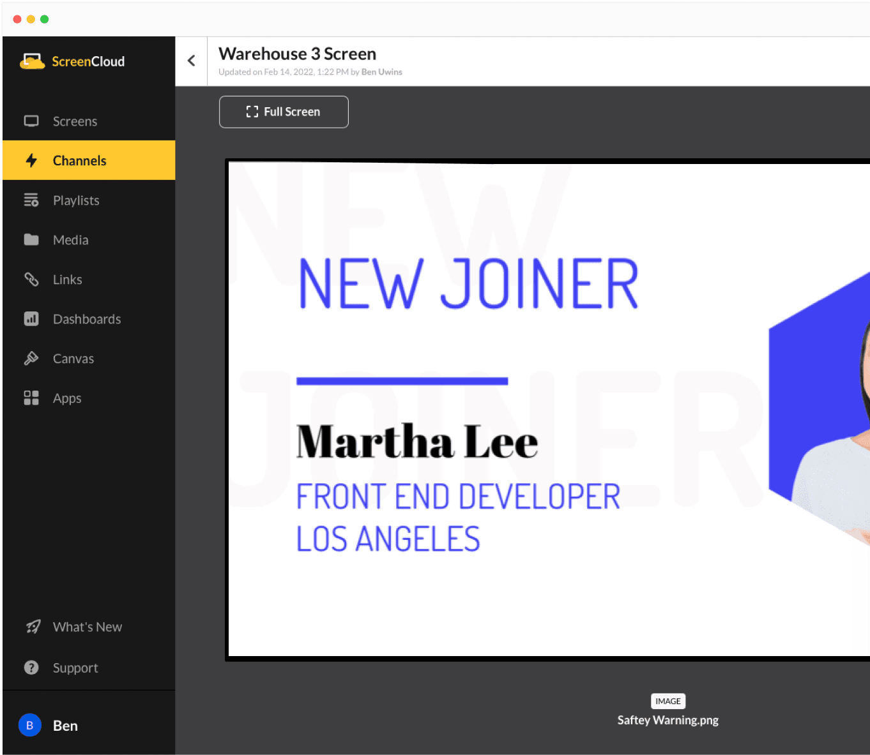Navigate to Dashboards
Image resolution: width=870 pixels, height=755 pixels.
tap(89, 318)
